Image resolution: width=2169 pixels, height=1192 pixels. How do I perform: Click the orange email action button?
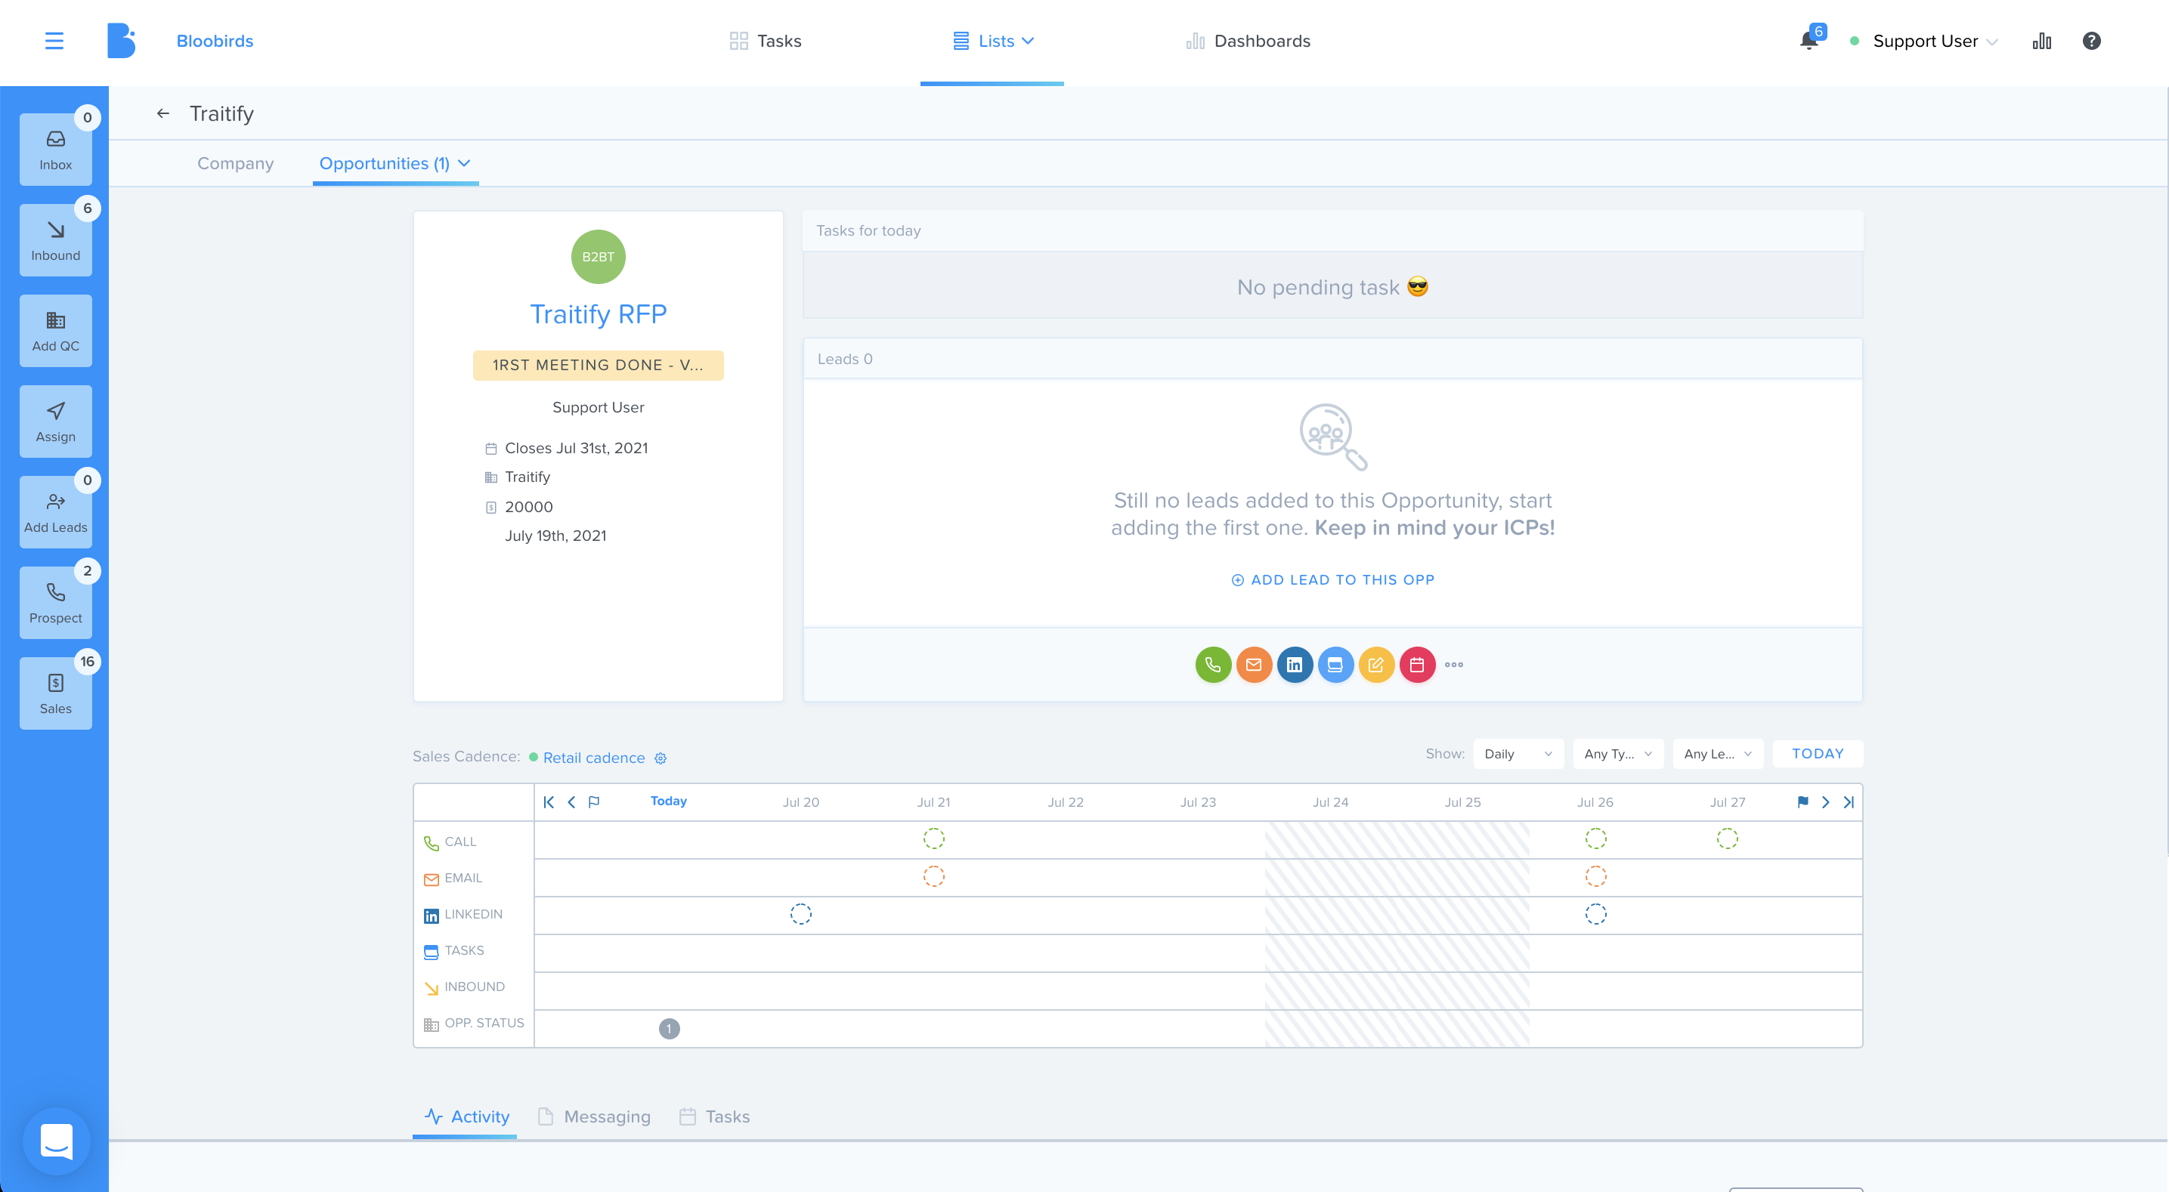click(1254, 664)
